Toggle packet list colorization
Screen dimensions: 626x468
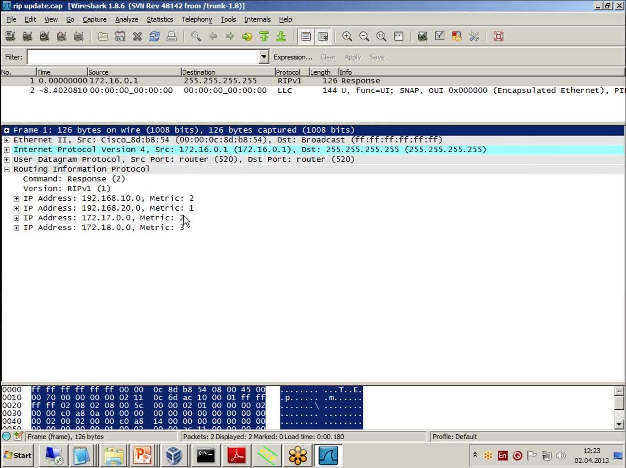(306, 37)
